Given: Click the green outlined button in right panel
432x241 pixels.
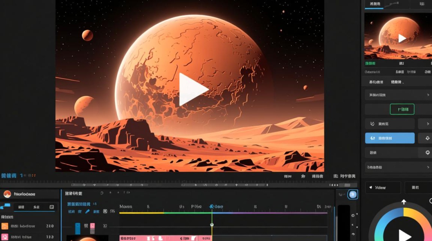Looking at the screenshot, I should point(402,109).
